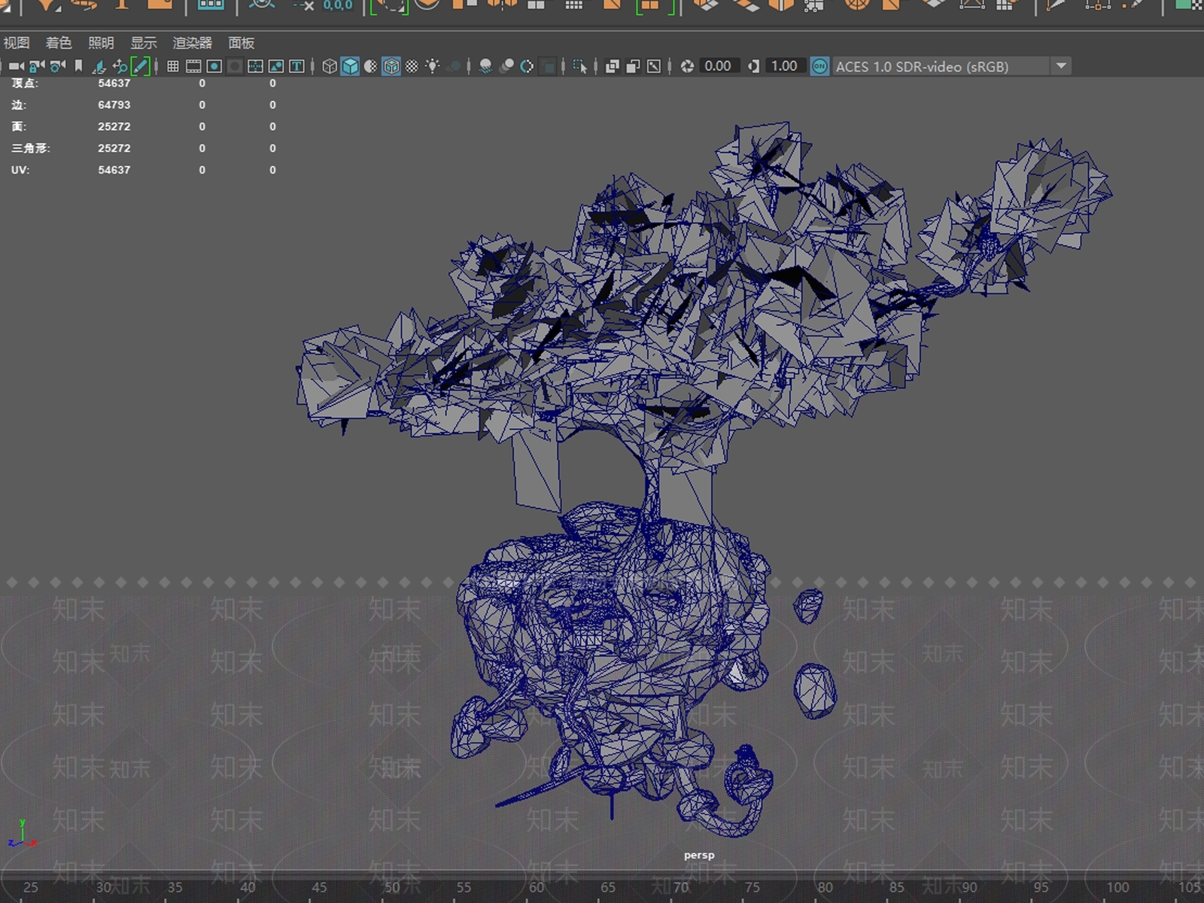Click the Multisample Anti-aliasing icon
This screenshot has width=1204, height=903.
point(528,66)
